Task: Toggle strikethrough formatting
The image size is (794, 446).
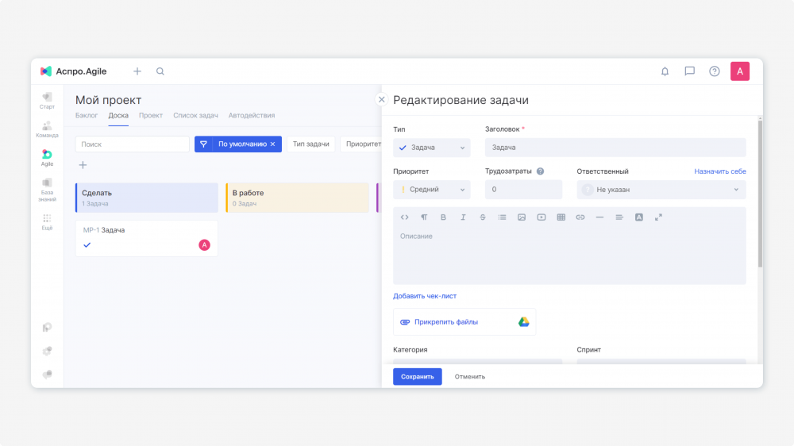Action: (483, 217)
